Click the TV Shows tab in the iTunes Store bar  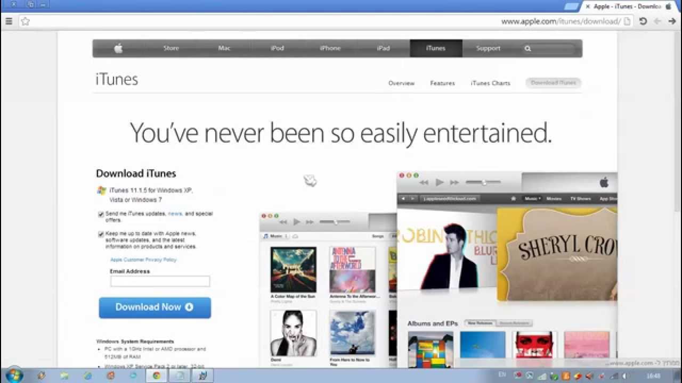pos(580,198)
